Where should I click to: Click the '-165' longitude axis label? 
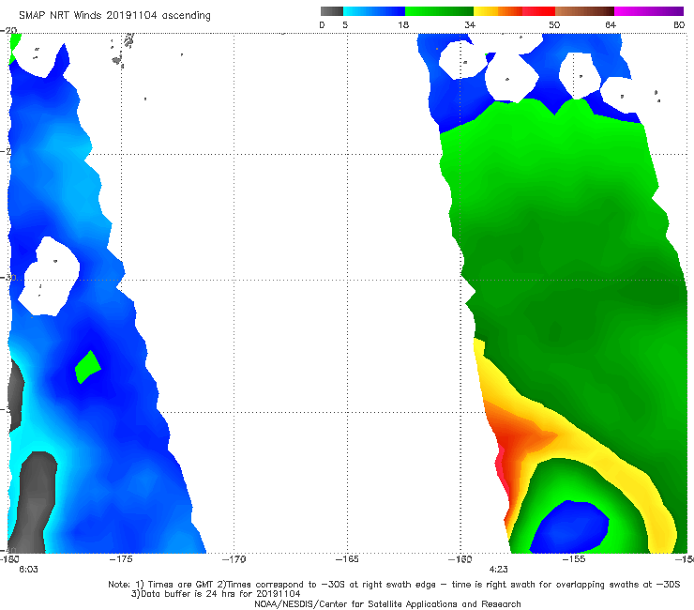coord(347,559)
